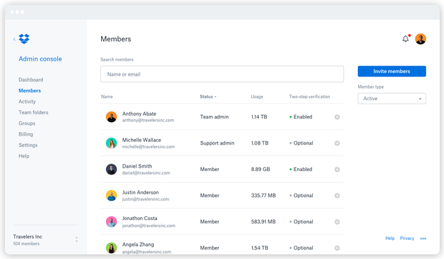This screenshot has height=259, width=444.
Task: Open gear settings for Anthony Abate
Action: coord(337,117)
